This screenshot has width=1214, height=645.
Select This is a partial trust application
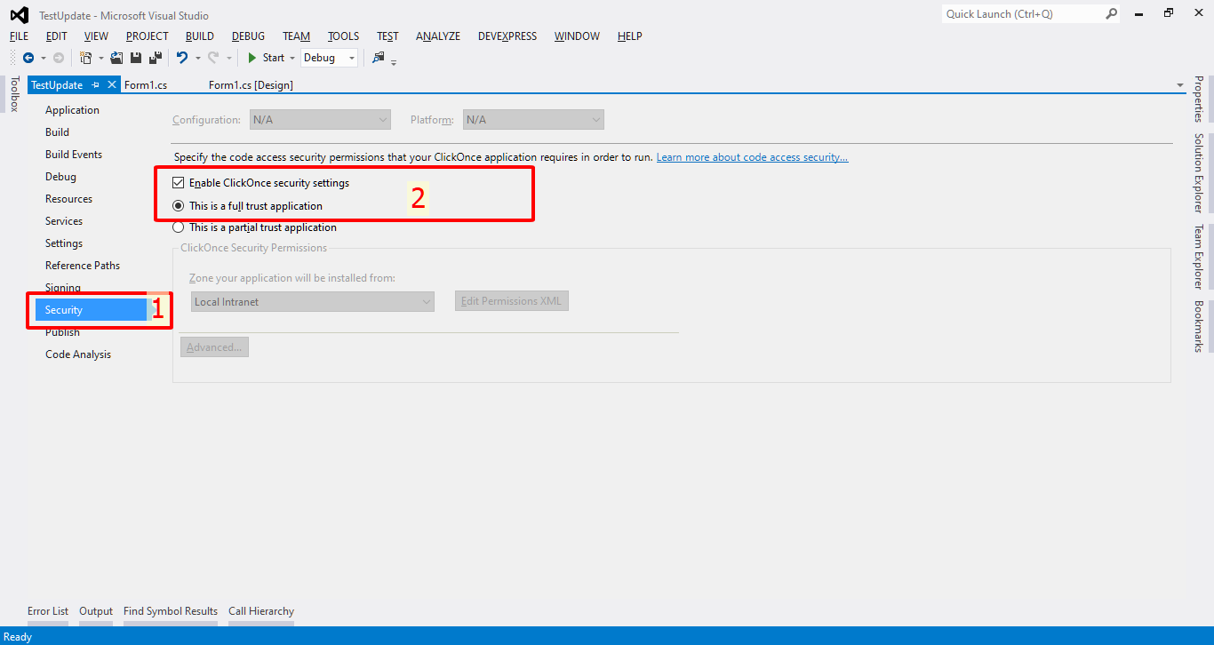tap(178, 227)
